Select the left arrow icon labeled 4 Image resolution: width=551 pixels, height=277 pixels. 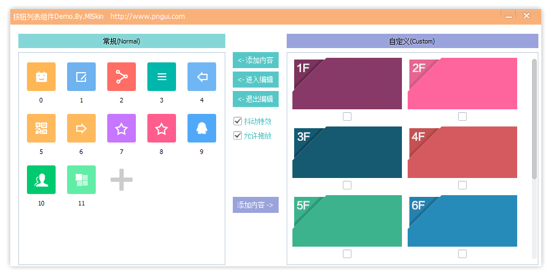[x=202, y=77]
